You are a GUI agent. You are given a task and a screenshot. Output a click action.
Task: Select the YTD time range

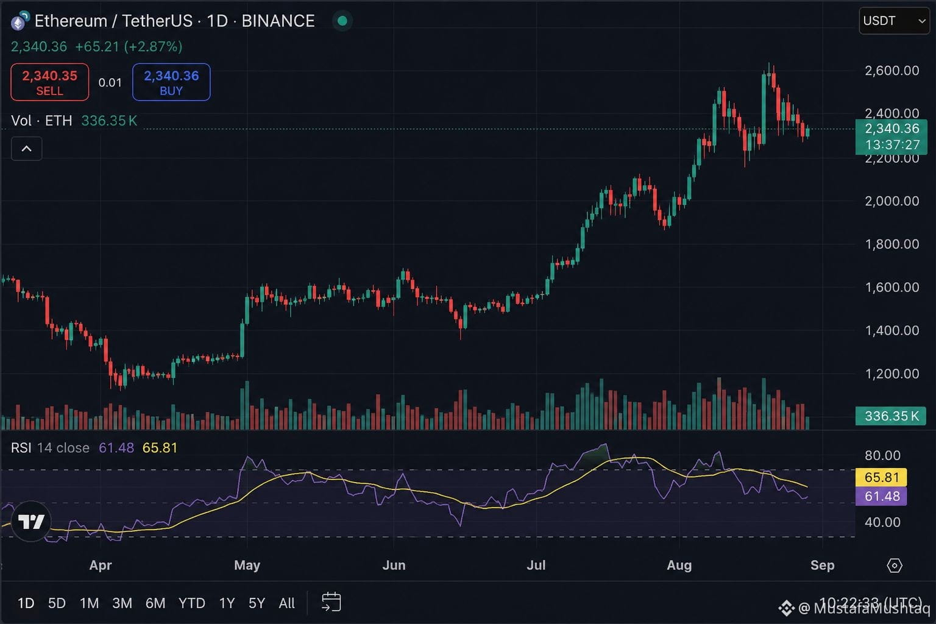(x=191, y=603)
